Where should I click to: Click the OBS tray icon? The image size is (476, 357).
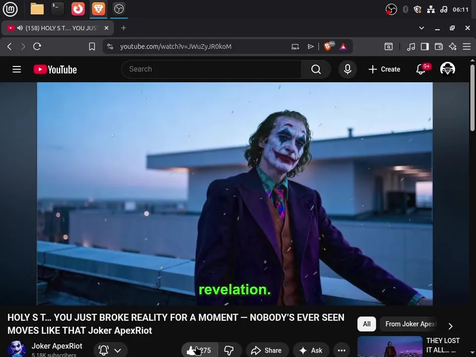click(391, 9)
